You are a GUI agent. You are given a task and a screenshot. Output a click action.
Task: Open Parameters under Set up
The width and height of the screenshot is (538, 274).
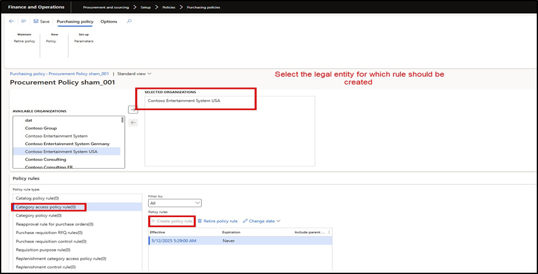pyautogui.click(x=83, y=41)
